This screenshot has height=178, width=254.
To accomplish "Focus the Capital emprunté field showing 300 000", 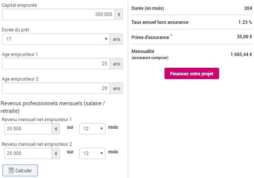I will click(58, 14).
